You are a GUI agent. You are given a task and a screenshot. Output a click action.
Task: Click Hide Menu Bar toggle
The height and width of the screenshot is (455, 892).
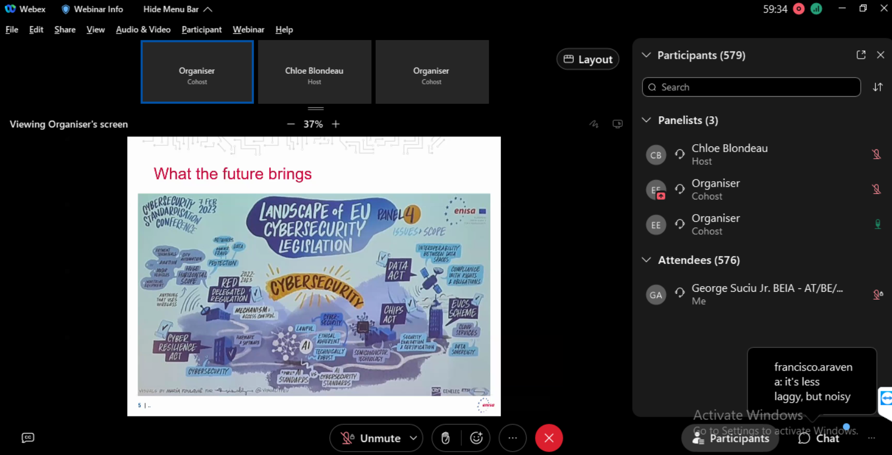[177, 9]
